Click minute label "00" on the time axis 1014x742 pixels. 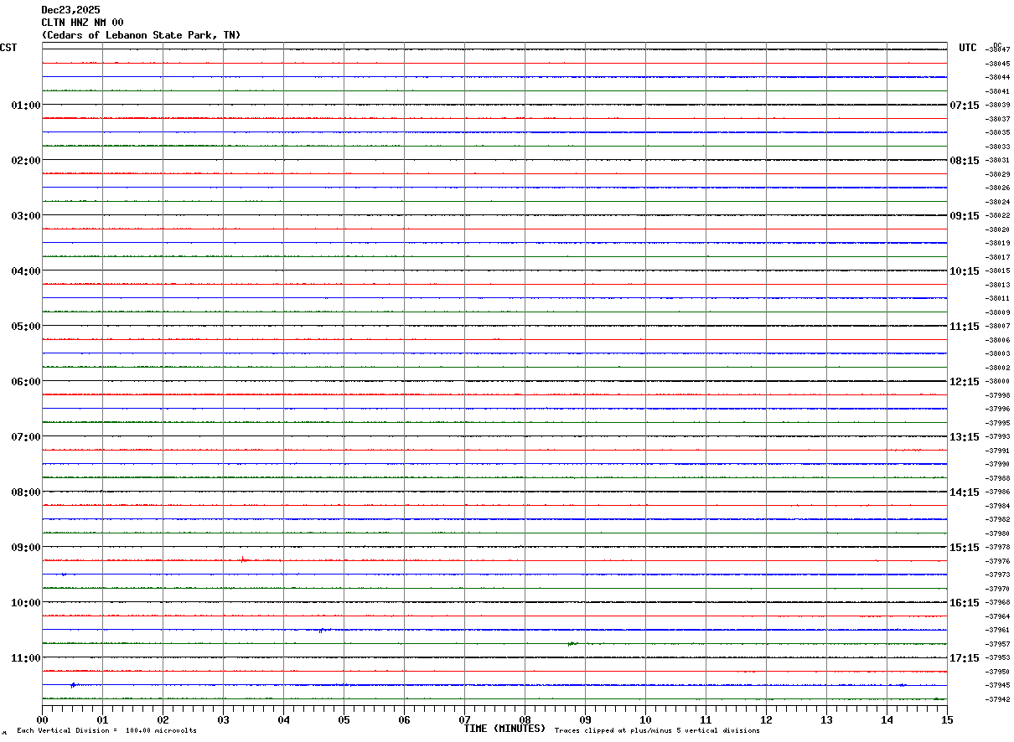click(x=42, y=719)
